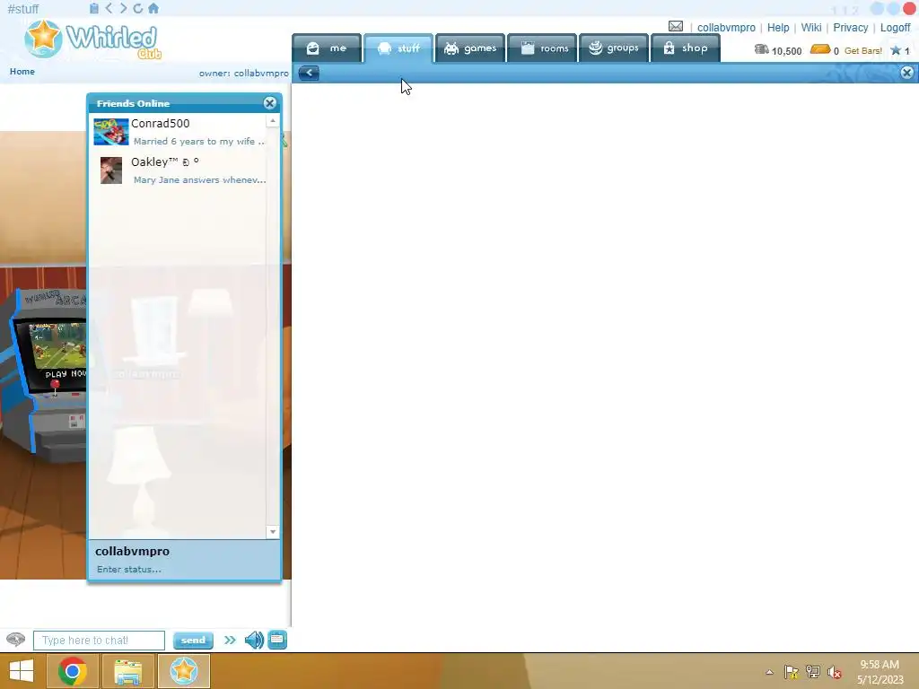
Task: Click the gold bars icon
Action: tap(820, 49)
